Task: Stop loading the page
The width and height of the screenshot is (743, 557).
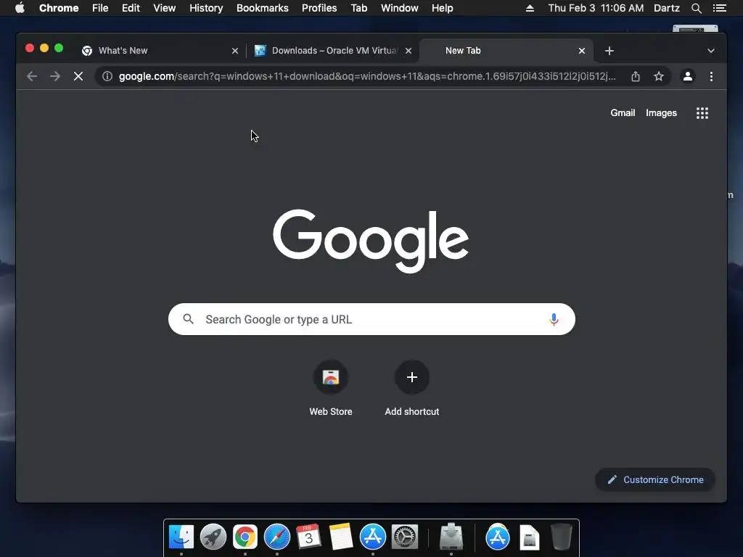Action: (78, 76)
